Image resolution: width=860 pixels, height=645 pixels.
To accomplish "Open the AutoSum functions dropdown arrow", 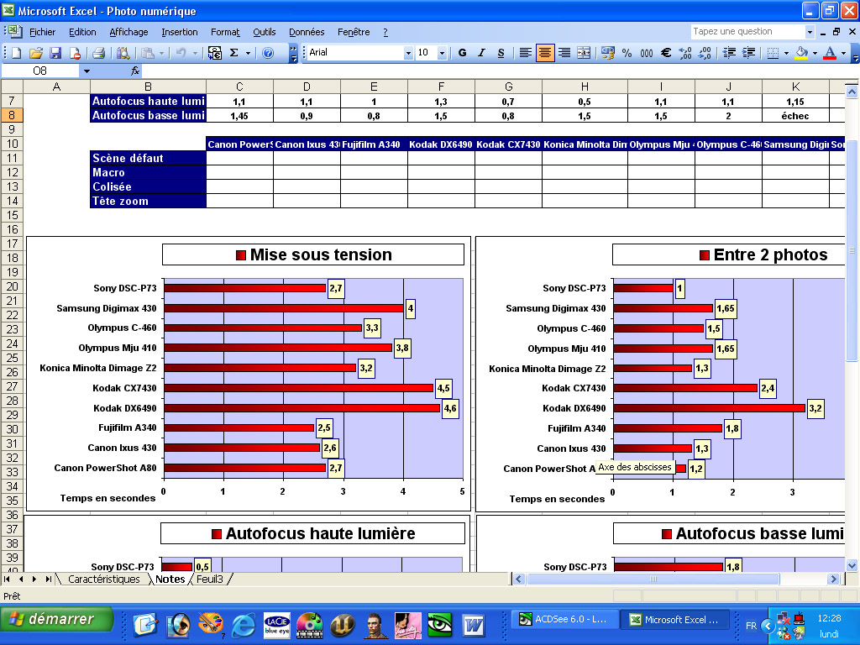I will tap(248, 53).
